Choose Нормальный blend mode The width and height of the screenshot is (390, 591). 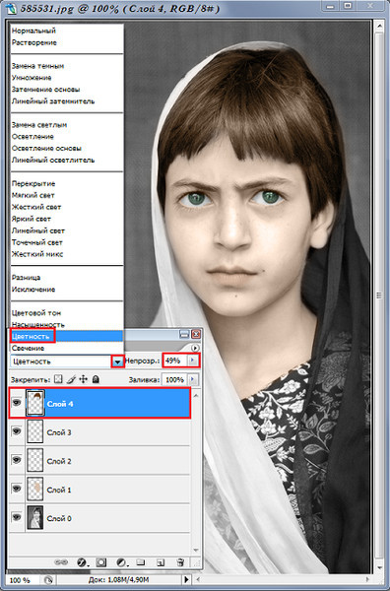point(33,31)
